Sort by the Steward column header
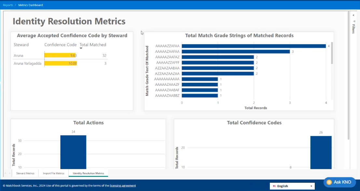360x191 pixels. pos(21,45)
